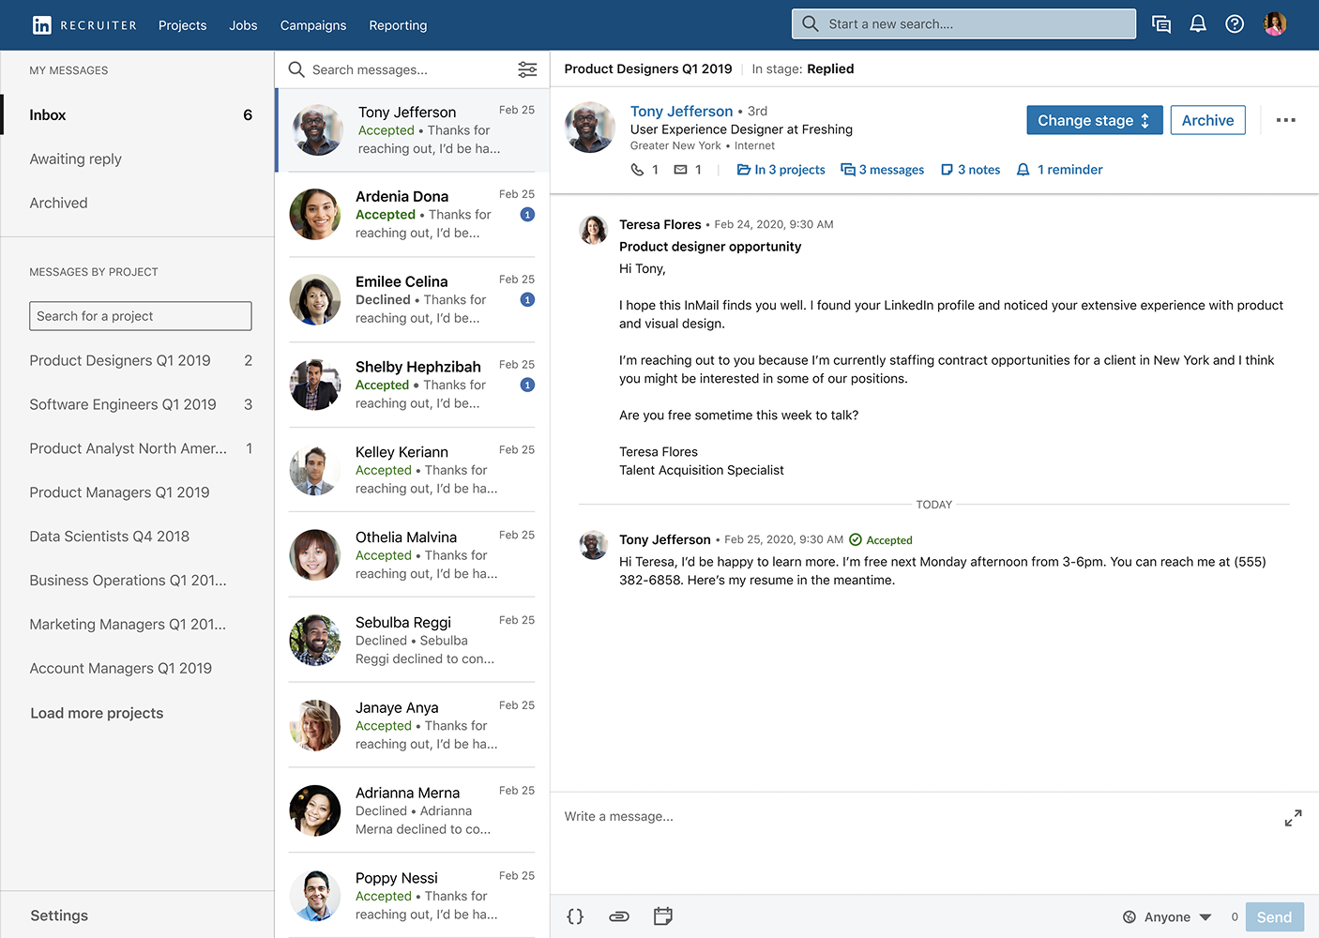Click unread badge on Shelby Hephzibah message
Image resolution: width=1319 pixels, height=938 pixels.
pos(527,386)
